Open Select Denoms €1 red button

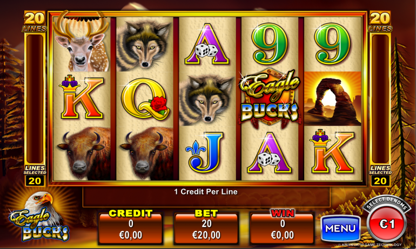click(x=387, y=222)
